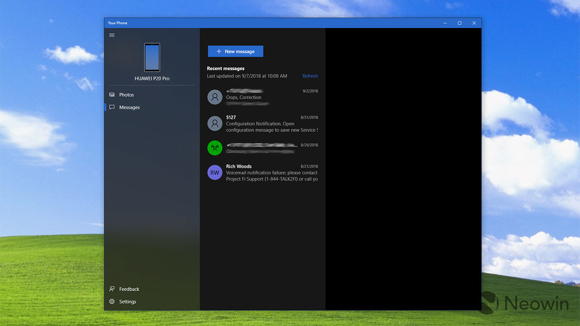Click the Feedback person icon
Screen dimensions: 580x326
pos(112,289)
